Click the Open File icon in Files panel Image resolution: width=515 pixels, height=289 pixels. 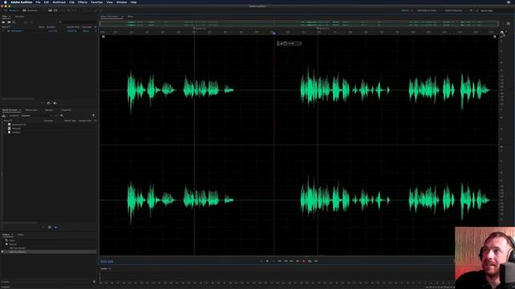(x=3, y=22)
